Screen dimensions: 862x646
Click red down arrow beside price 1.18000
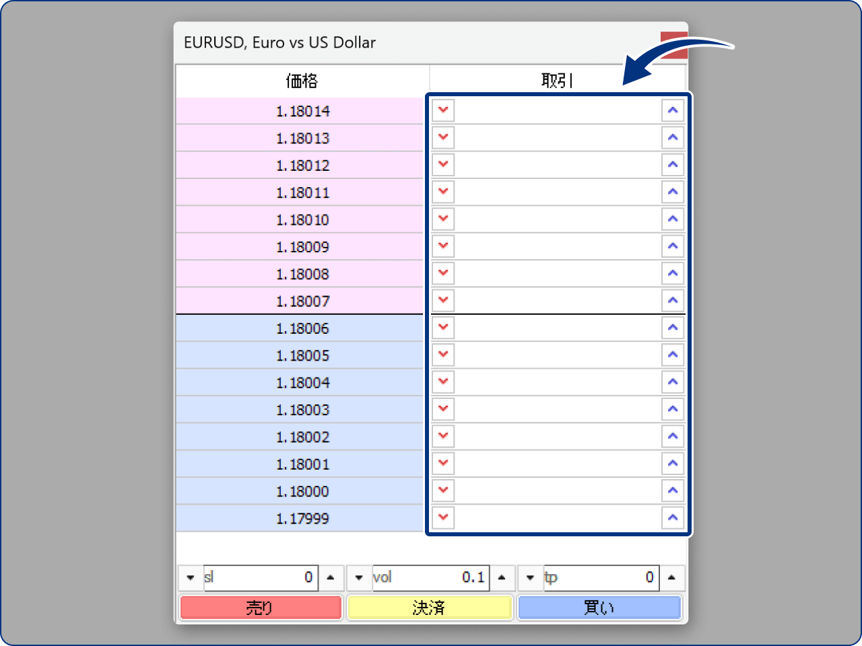[443, 491]
